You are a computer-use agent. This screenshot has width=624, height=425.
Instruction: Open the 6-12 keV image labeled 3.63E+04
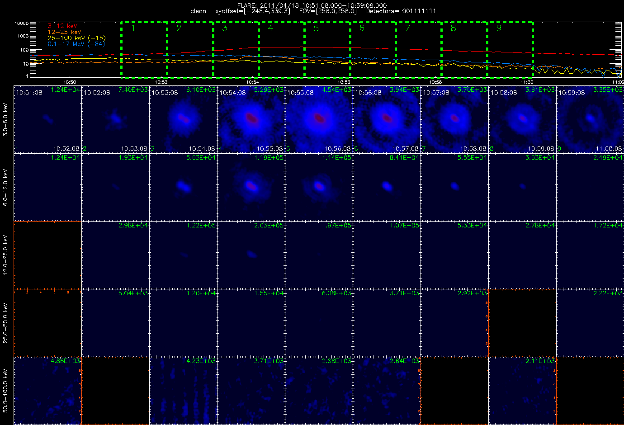(523, 187)
